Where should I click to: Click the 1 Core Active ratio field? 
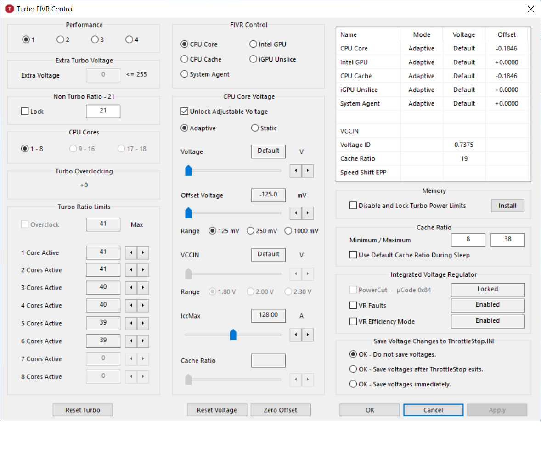click(103, 252)
